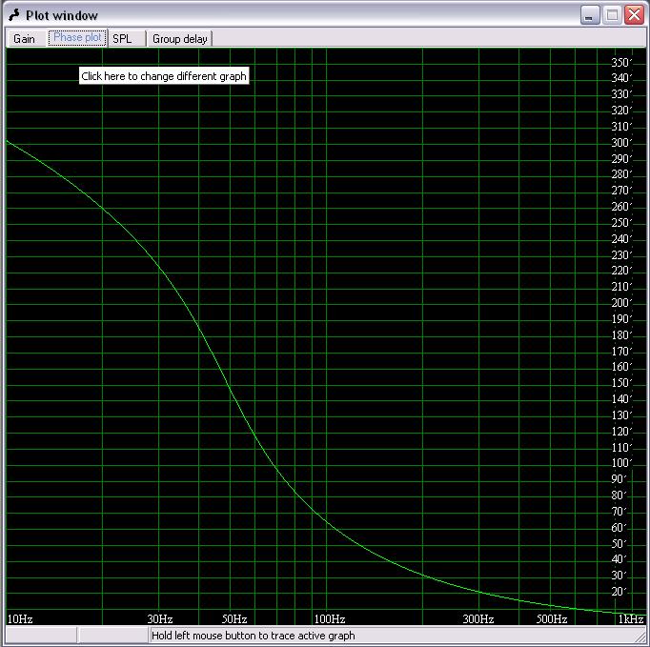Image resolution: width=650 pixels, height=647 pixels.
Task: Click the 30Hz frequency axis label
Action: [160, 618]
